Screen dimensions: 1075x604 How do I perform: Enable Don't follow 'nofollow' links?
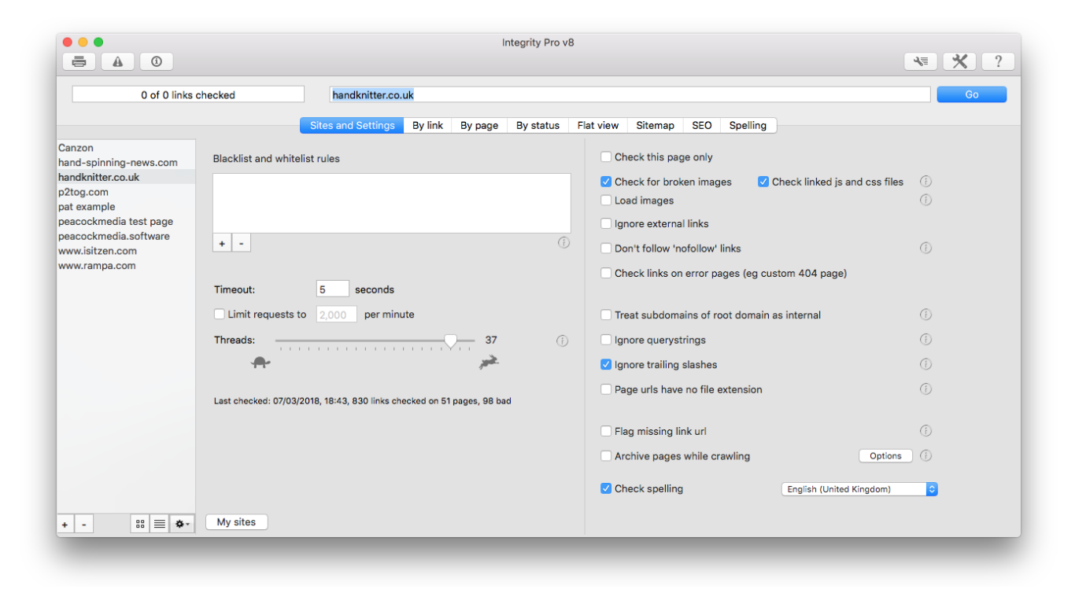(606, 249)
